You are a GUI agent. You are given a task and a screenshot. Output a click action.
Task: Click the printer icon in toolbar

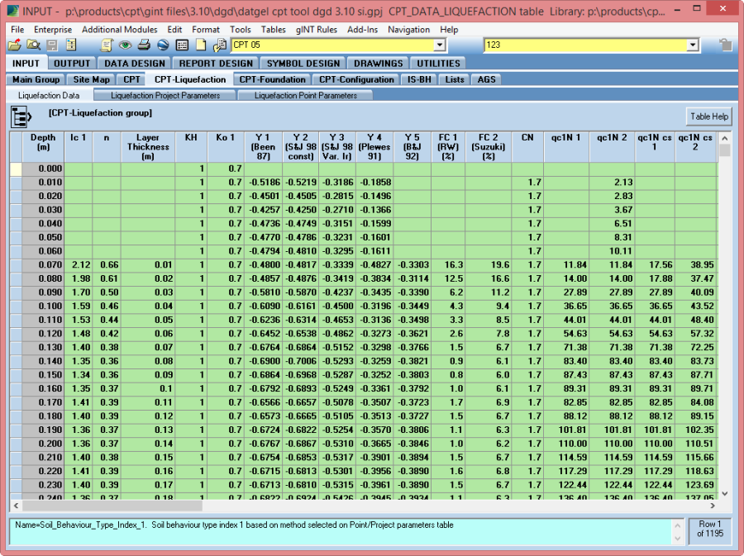(x=144, y=45)
